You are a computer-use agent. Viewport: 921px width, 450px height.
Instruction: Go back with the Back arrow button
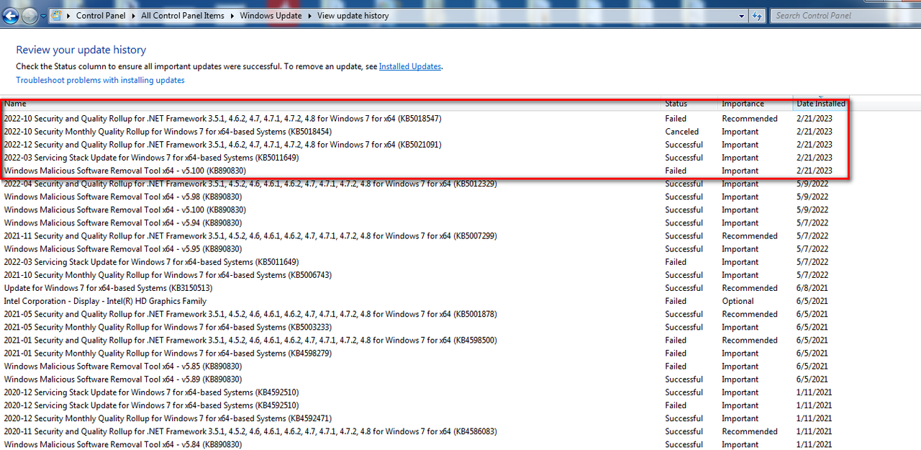pos(10,15)
